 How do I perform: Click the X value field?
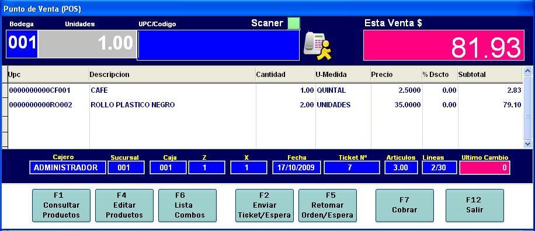(x=248, y=167)
